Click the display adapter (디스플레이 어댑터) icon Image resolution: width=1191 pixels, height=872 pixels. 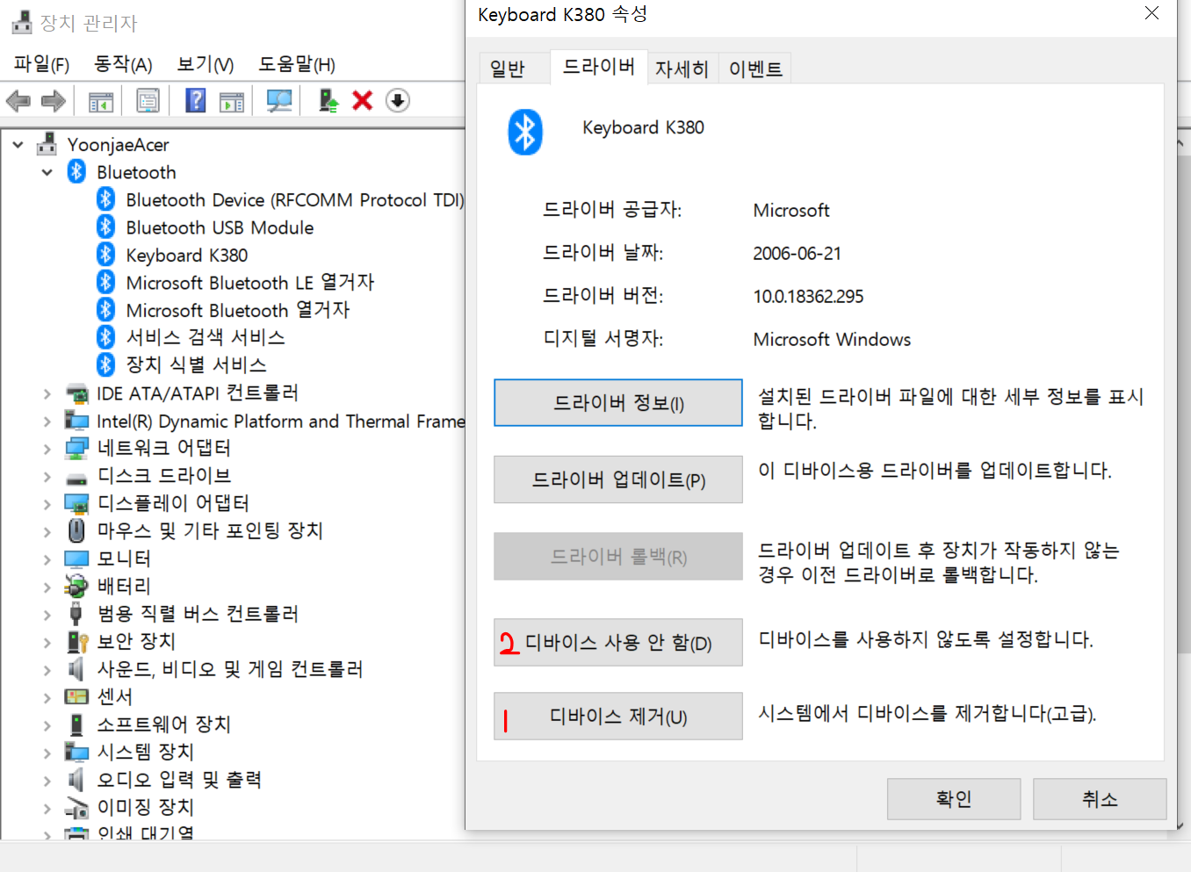77,504
